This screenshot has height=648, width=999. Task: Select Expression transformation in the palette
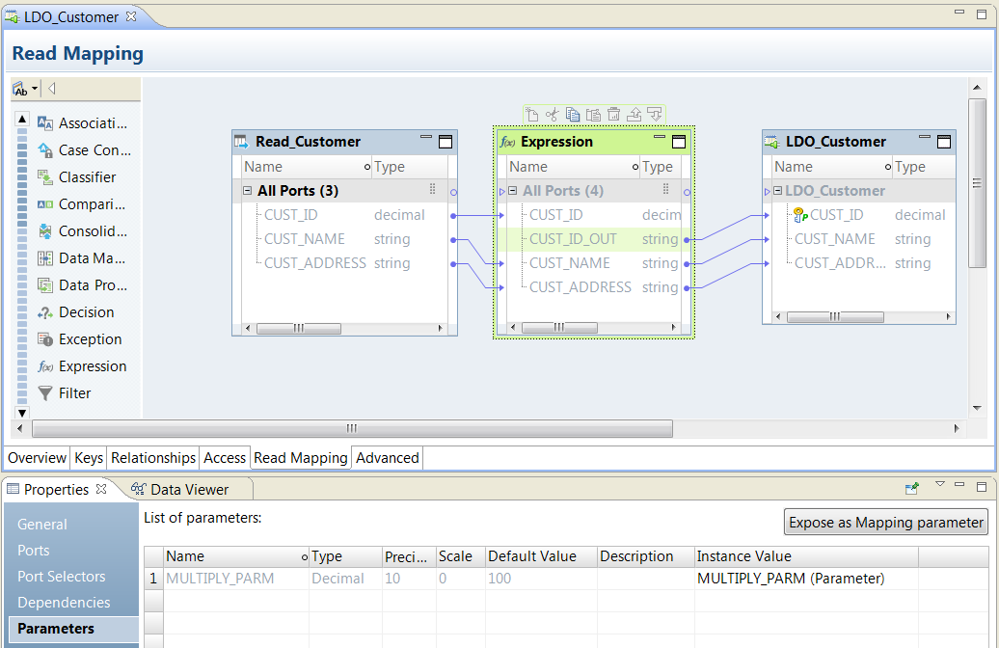click(x=82, y=366)
